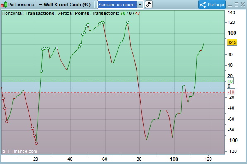The width and height of the screenshot is (247, 164).
Task: Click the Partager share button
Action: tap(212, 5)
